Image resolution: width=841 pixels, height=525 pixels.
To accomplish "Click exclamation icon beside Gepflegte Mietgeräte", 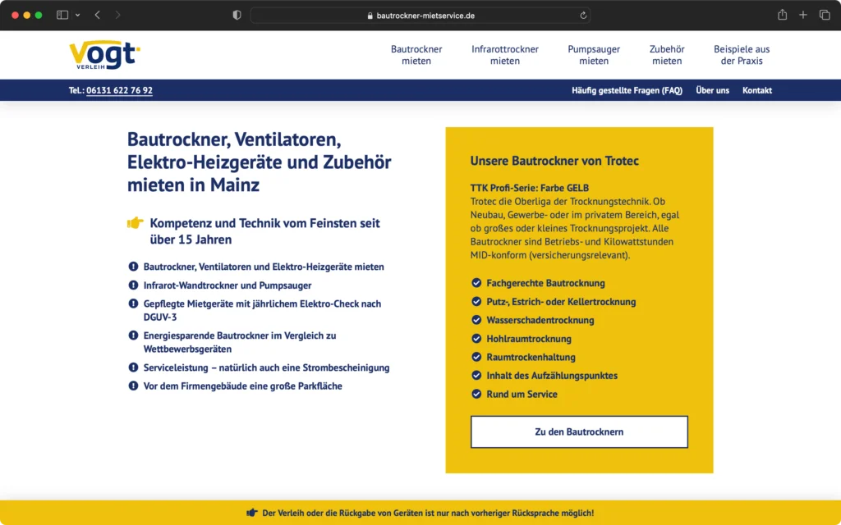I will point(133,304).
